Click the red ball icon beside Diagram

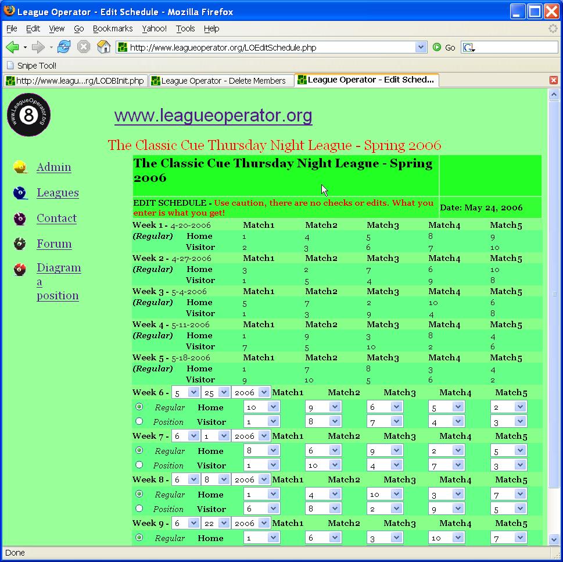(20, 270)
